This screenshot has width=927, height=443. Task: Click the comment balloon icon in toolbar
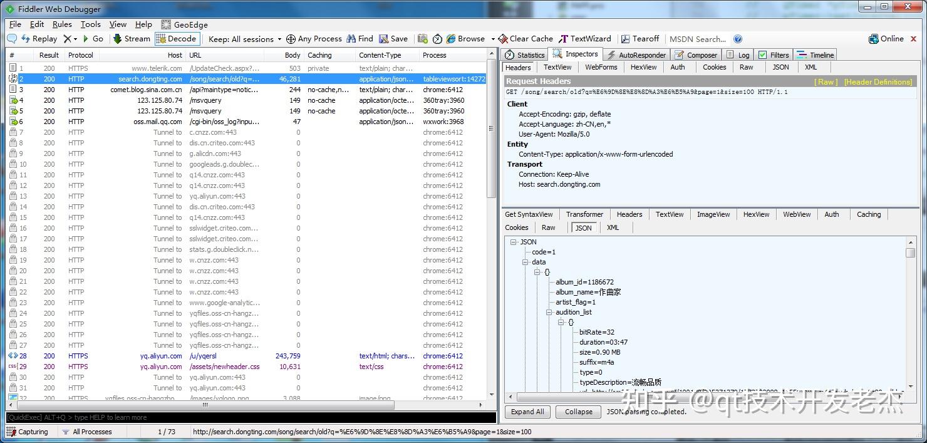pyautogui.click(x=12, y=39)
